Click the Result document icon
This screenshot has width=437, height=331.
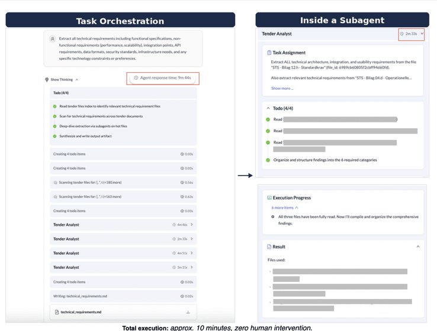tap(269, 246)
